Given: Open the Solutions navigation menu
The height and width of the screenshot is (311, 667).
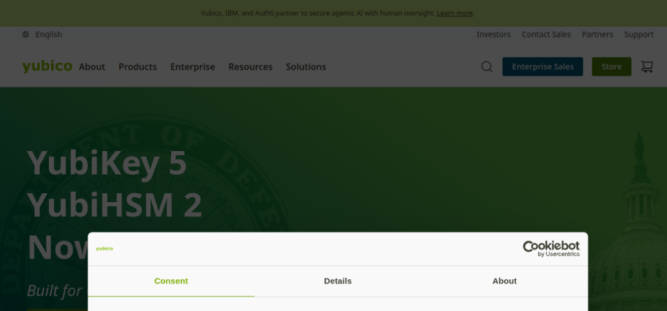Looking at the screenshot, I should pos(306,67).
